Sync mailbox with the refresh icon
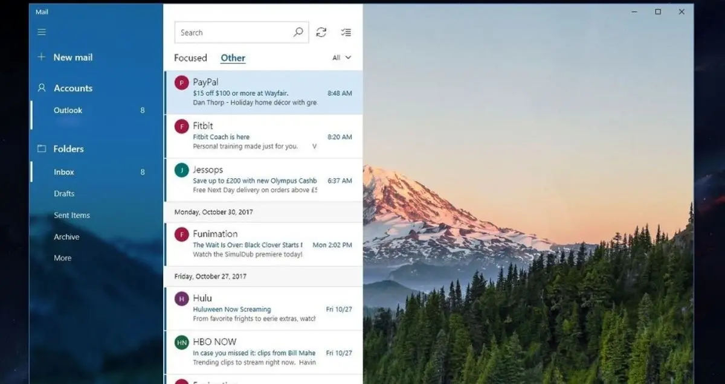The height and width of the screenshot is (384, 725). click(321, 33)
